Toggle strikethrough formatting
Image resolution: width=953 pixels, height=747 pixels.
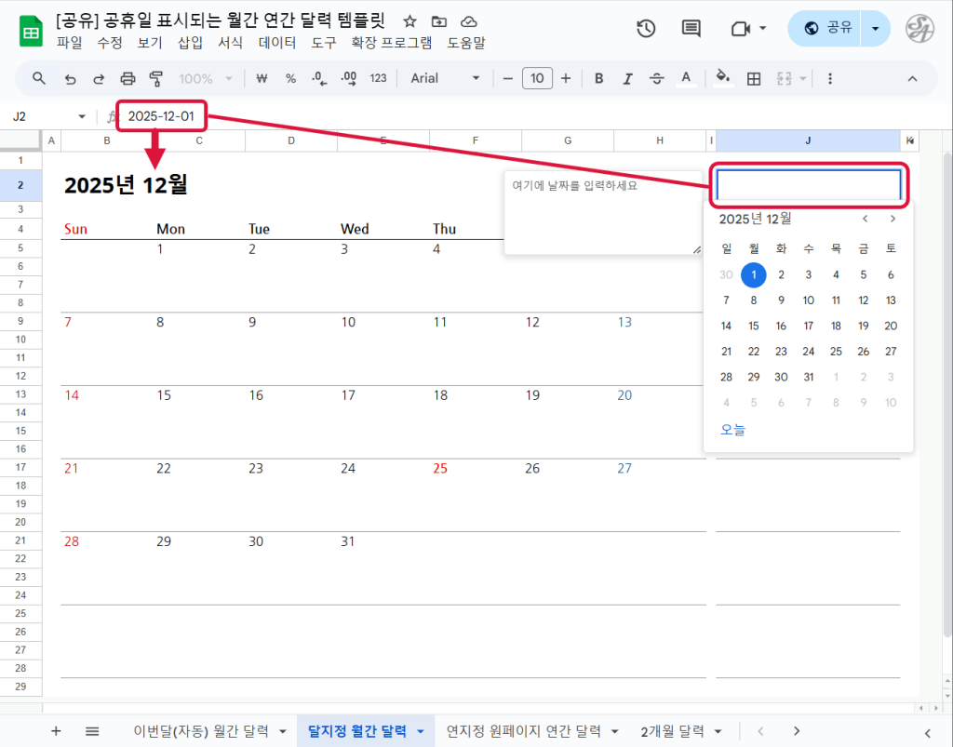(x=656, y=79)
